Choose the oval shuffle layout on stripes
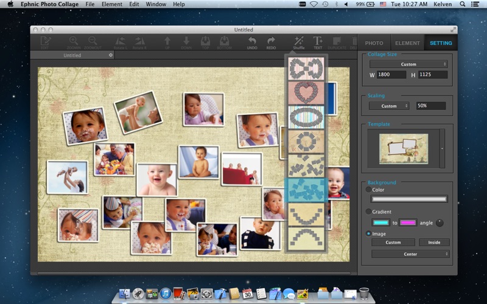 (x=306, y=117)
